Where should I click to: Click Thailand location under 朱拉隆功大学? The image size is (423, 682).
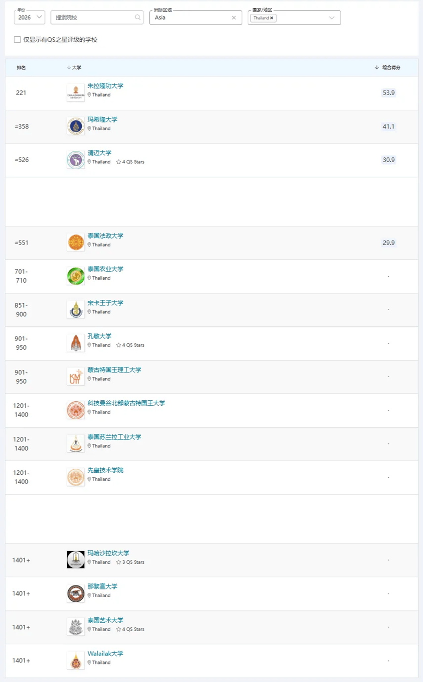99,95
